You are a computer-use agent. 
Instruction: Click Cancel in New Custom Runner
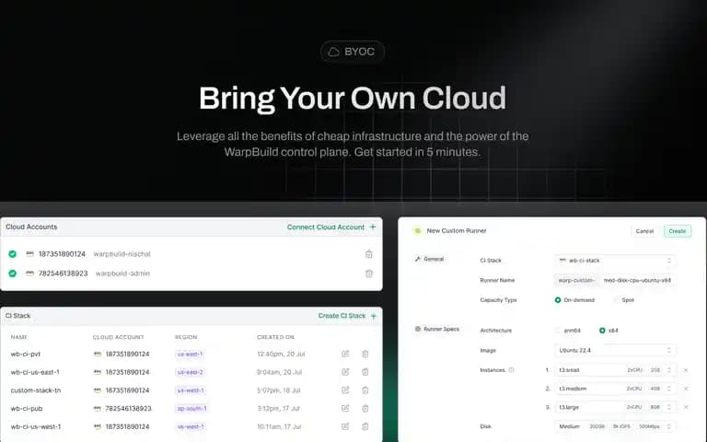644,231
